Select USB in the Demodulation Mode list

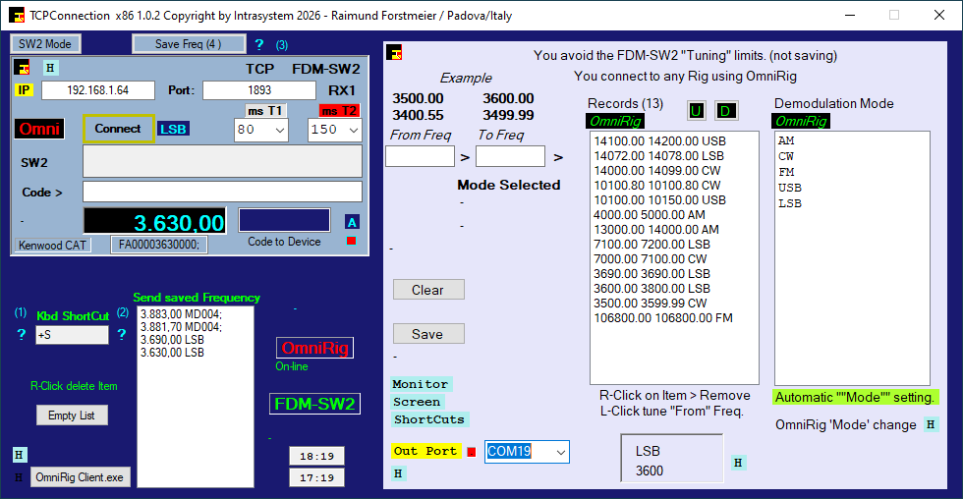[789, 188]
